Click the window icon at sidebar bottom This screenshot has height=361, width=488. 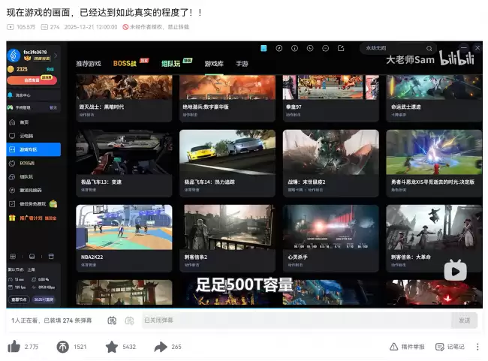51,257
